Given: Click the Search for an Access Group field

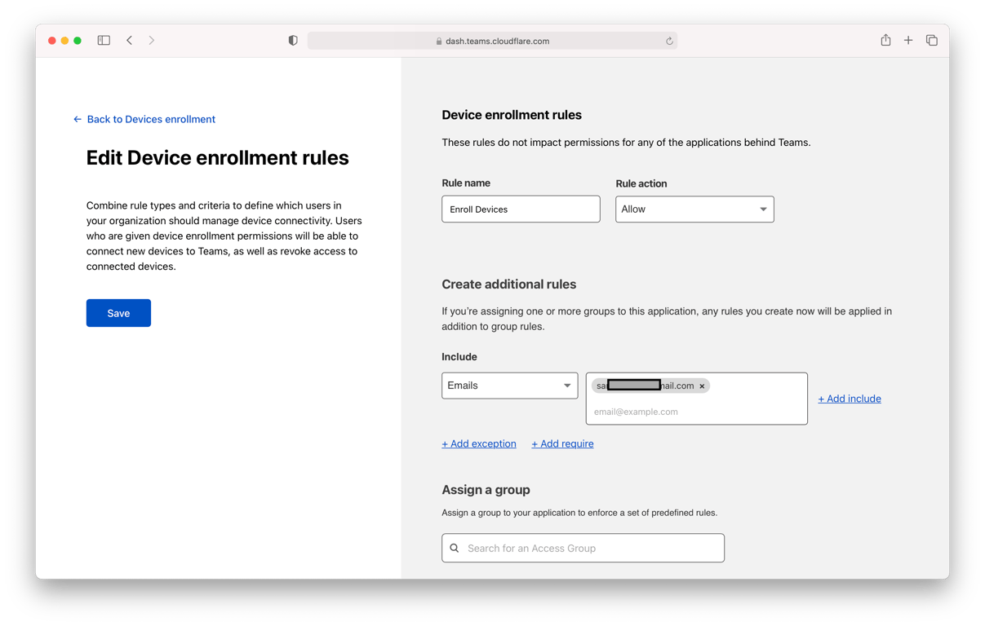Looking at the screenshot, I should pyautogui.click(x=583, y=548).
